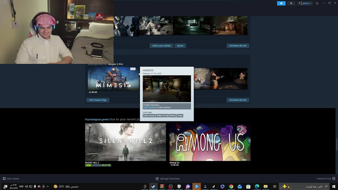Add the game to your wishlist
Image resolution: width=338 pixels, height=190 pixels.
coord(161,46)
